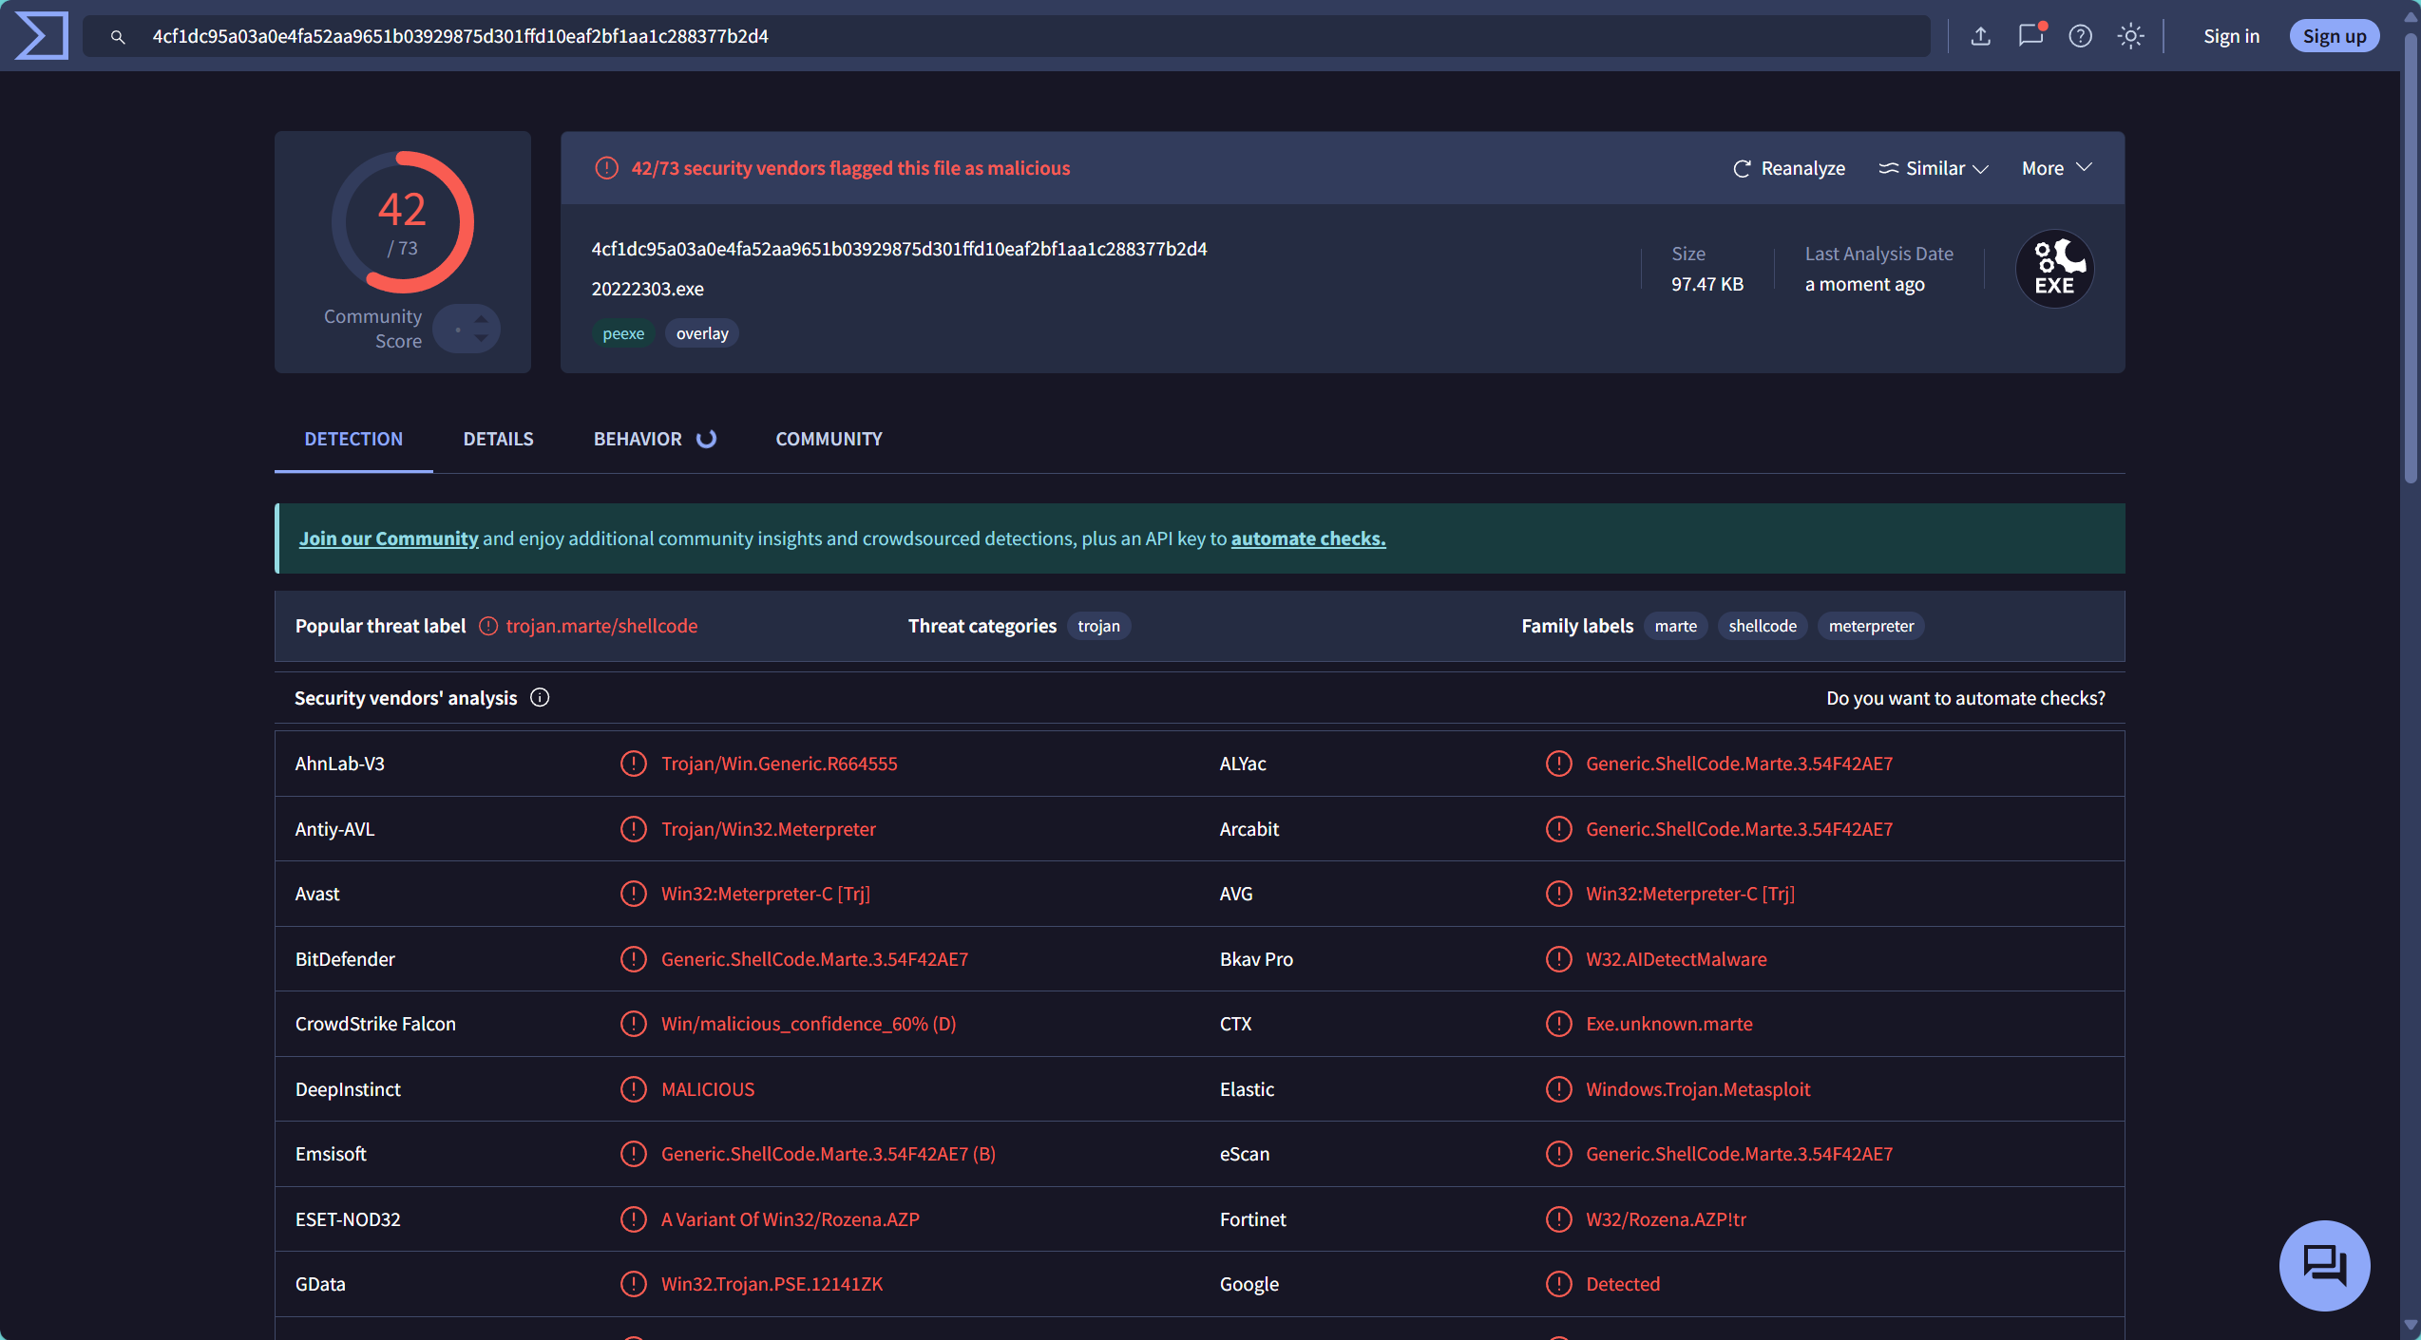Viewport: 2421px width, 1340px height.
Task: Click Do you want to automate checks
Action: click(1966, 698)
